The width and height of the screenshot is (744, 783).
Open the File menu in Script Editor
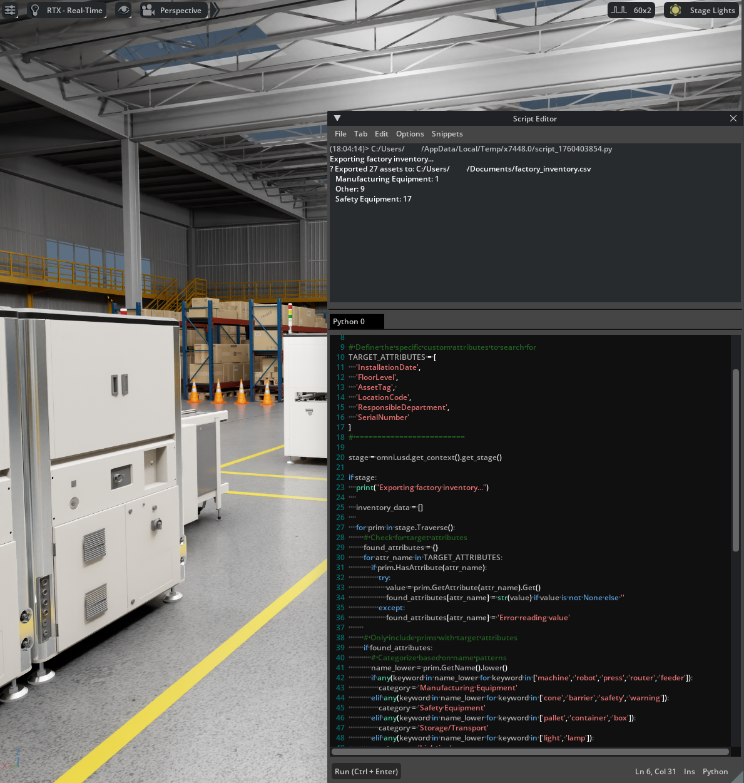pyautogui.click(x=340, y=134)
